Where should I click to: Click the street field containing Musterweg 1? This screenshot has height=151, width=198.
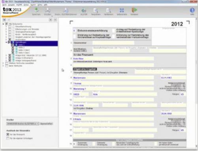113,89
